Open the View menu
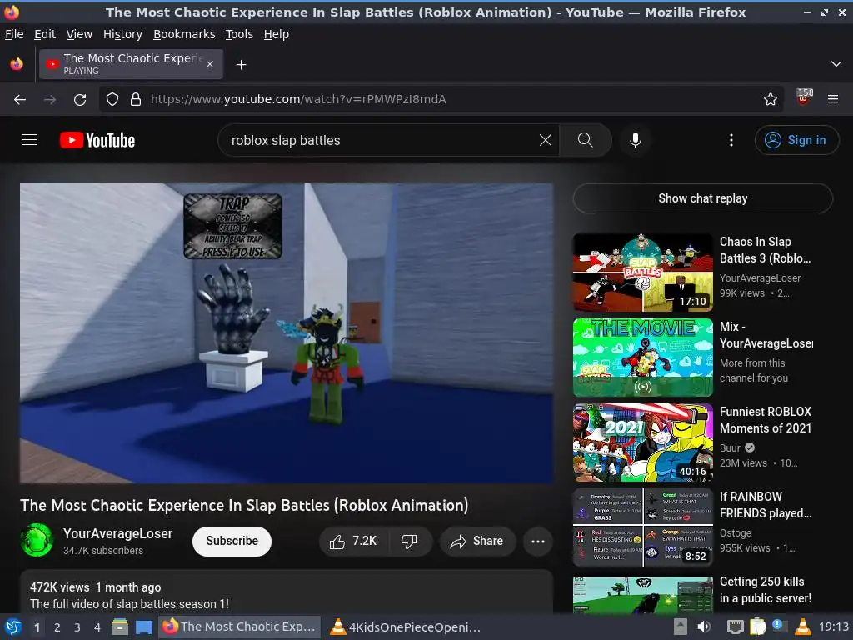The width and height of the screenshot is (853, 640). point(79,34)
